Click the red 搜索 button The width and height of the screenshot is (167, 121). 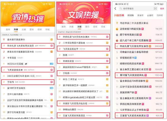162,9
